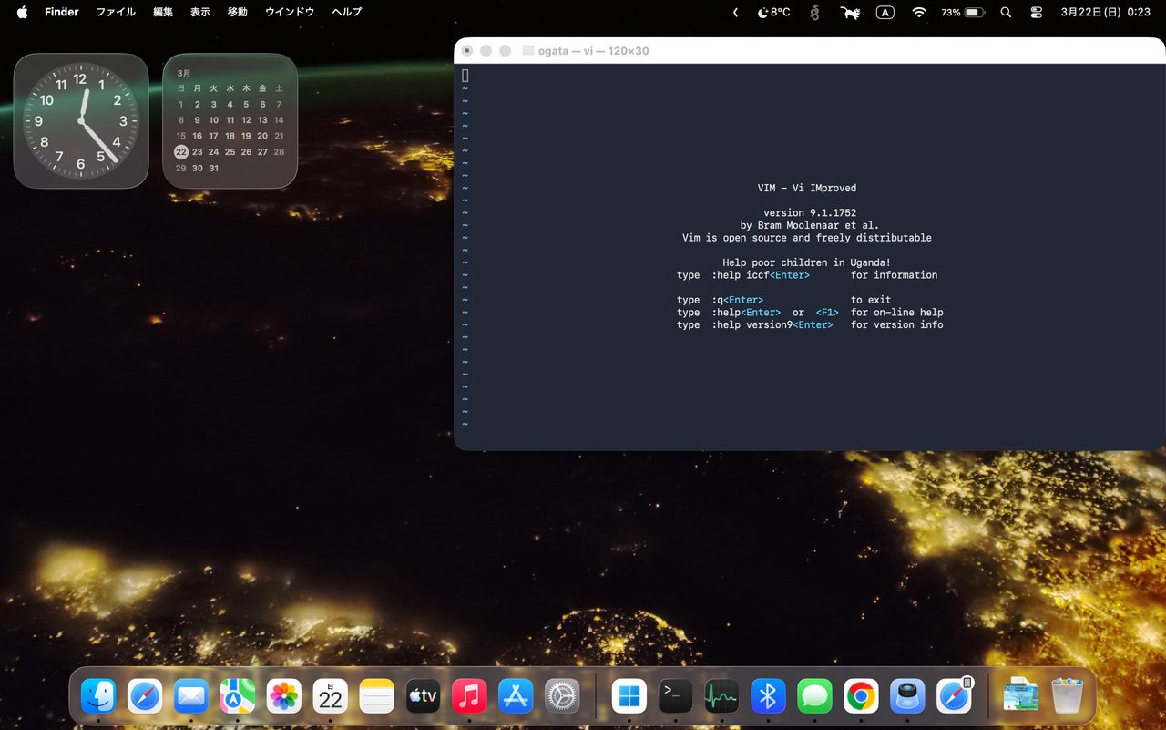Open the Bluetooth app icon in Dock
1166x730 pixels.
click(768, 697)
